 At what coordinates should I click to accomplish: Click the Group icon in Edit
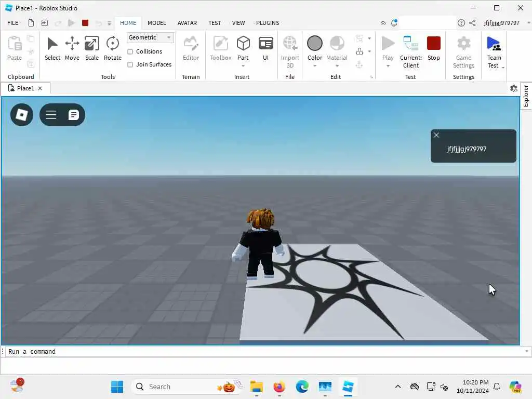(x=360, y=38)
